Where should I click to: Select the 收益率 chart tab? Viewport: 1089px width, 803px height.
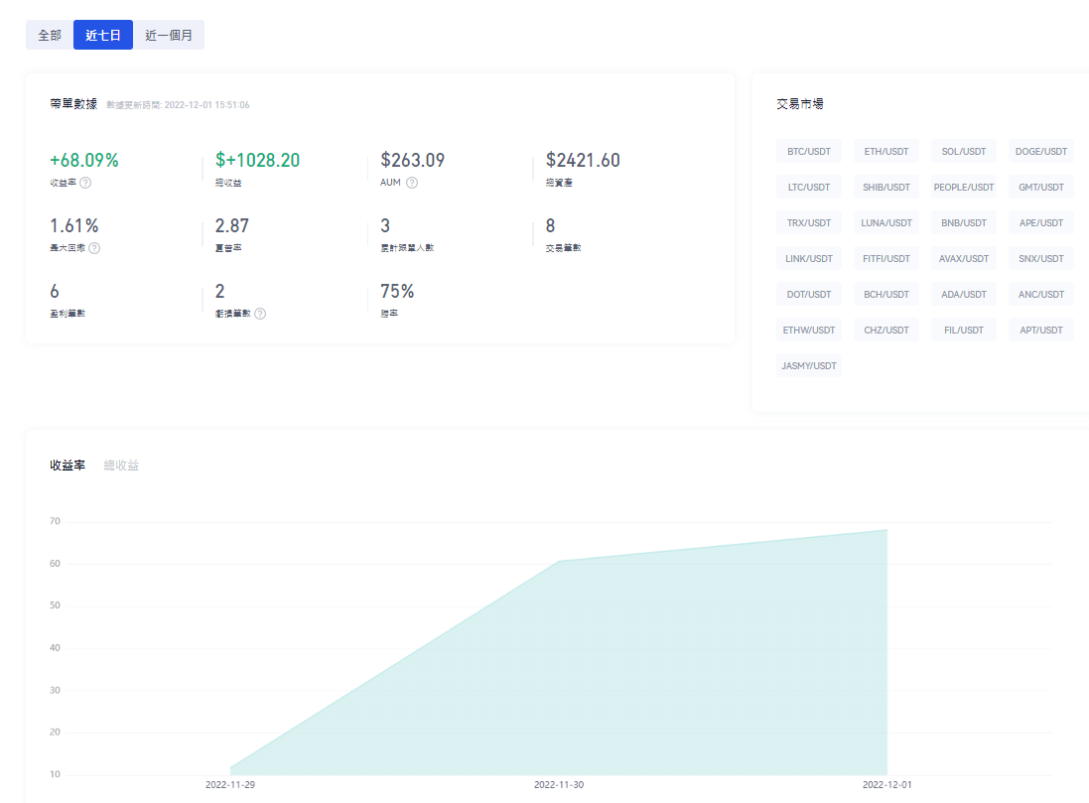[68, 466]
